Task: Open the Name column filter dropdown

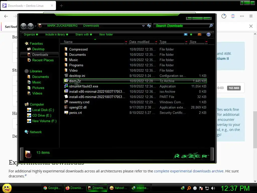Action: pyautogui.click(x=126, y=42)
